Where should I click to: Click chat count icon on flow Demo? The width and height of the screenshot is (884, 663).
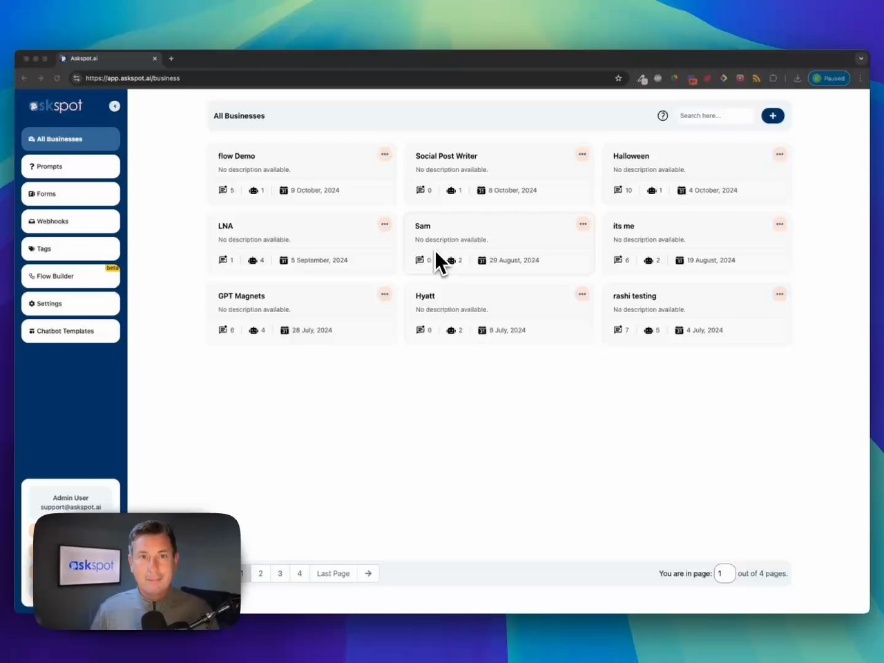click(223, 190)
